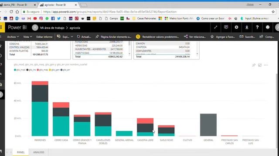Open the Instagram bookmark icon

[x=41, y=18]
